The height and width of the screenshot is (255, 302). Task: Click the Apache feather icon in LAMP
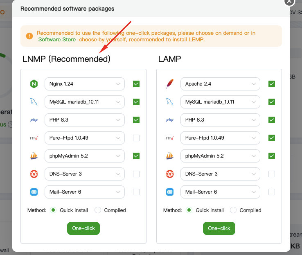pos(169,84)
